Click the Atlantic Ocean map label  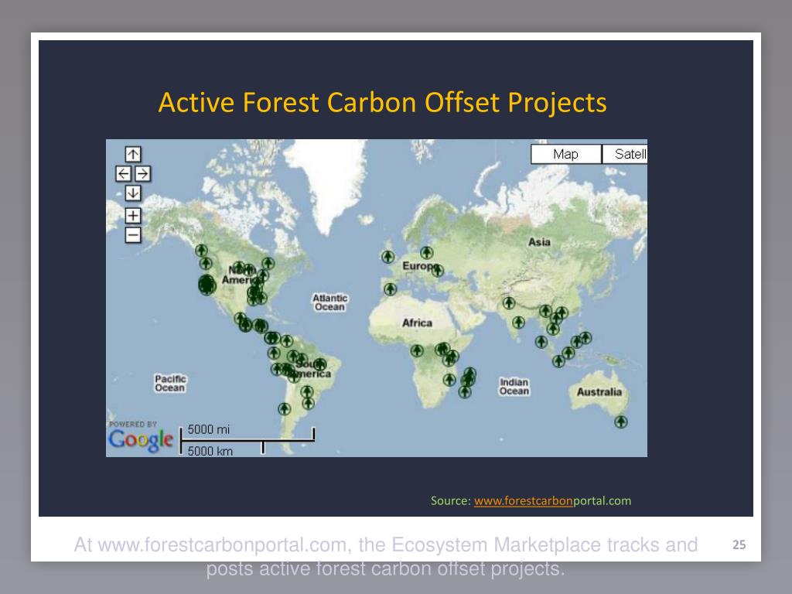(x=329, y=302)
